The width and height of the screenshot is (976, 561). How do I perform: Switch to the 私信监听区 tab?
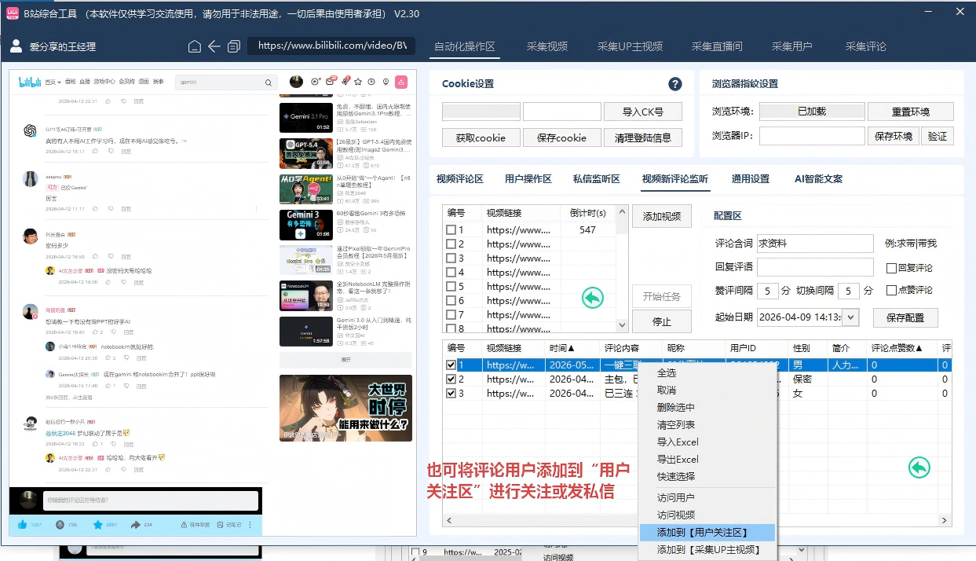point(596,179)
